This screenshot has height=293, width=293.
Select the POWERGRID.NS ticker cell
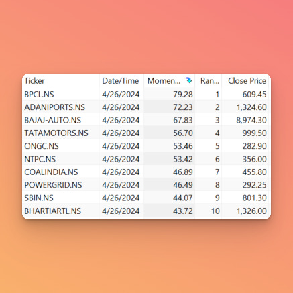click(53, 185)
